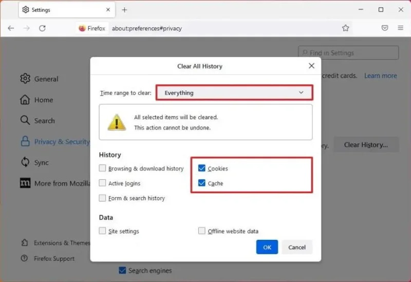This screenshot has width=411, height=282.
Task: Click the 'History' section heading
Action: [110, 155]
